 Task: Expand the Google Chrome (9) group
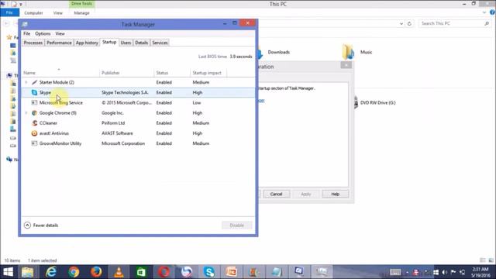click(26, 113)
